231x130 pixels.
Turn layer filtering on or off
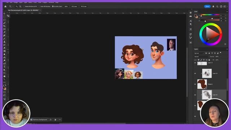coord(221,53)
